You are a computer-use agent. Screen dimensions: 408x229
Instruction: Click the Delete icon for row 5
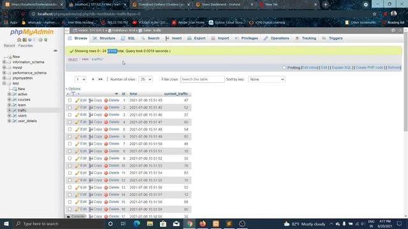click(x=106, y=129)
